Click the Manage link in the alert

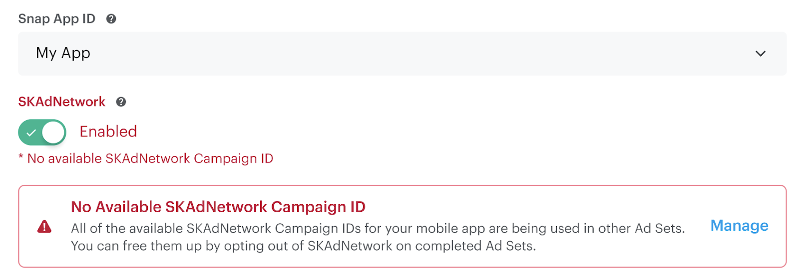click(739, 226)
